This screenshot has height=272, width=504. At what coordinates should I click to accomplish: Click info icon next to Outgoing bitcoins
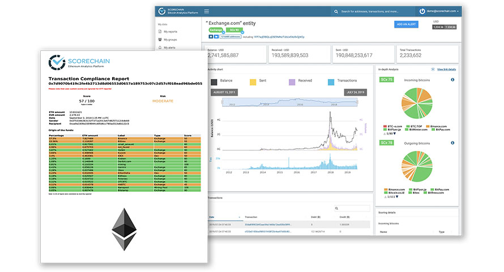click(452, 143)
